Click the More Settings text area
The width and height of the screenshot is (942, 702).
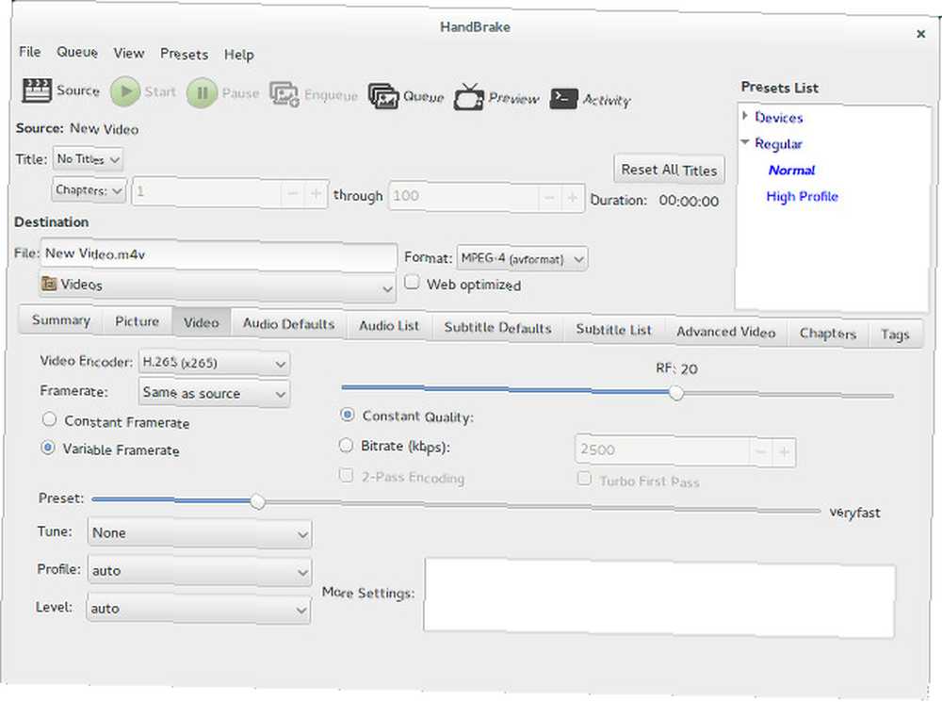tap(659, 598)
